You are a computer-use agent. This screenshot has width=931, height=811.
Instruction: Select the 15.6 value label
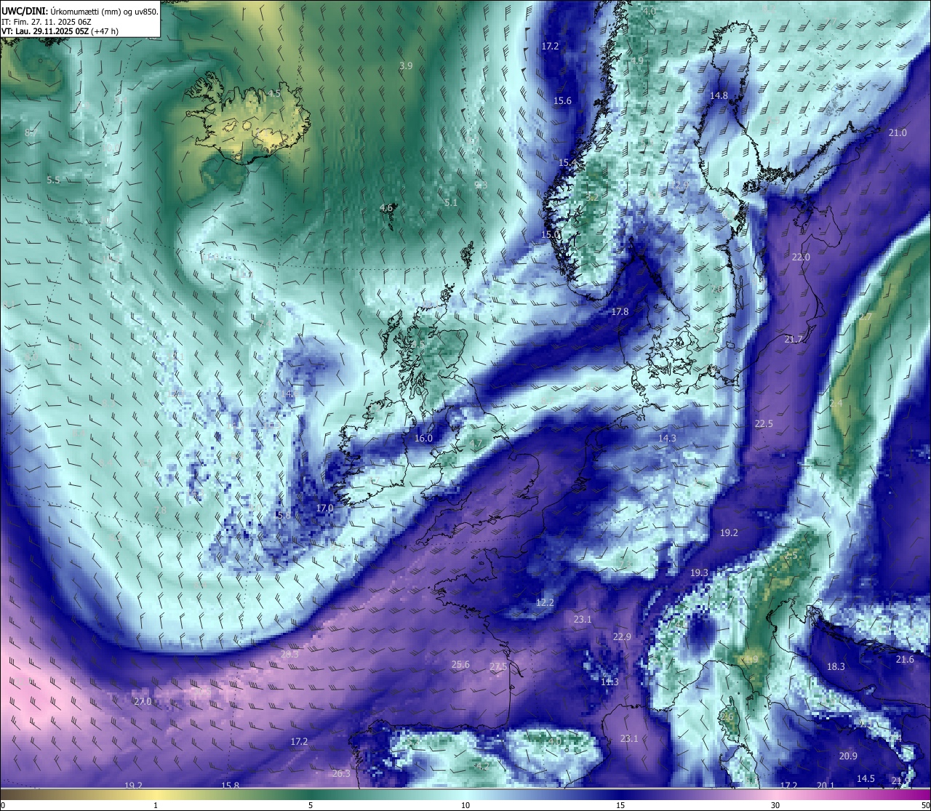tap(562, 101)
